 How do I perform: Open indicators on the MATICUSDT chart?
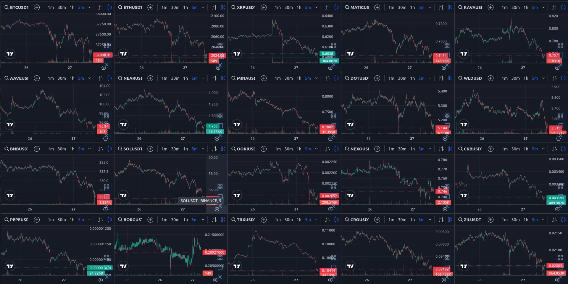coord(450,7)
